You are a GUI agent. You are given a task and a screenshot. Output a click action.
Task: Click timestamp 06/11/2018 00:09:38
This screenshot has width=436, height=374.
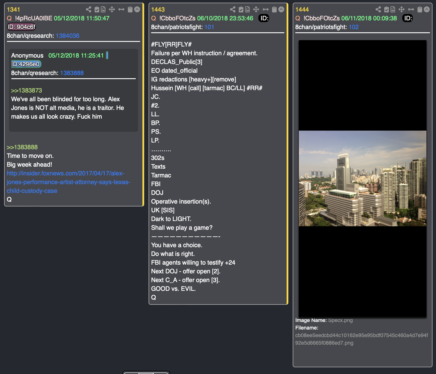pyautogui.click(x=369, y=18)
